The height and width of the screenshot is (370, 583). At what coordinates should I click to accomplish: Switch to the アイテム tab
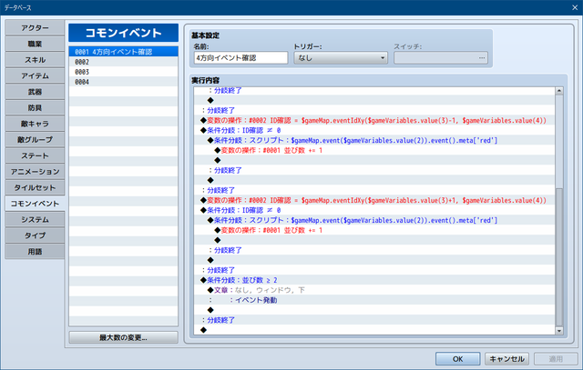coord(35,75)
